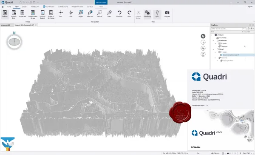Image resolution: width=255 pixels, height=155 pixels.
Task: Click the north compass widget
Action: (14, 42)
